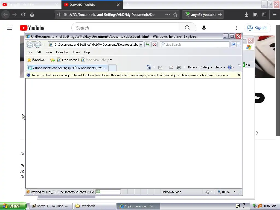This screenshot has height=210, width=280.
Task: Click the YouTube microphone voice search icon
Action: coord(204,28)
